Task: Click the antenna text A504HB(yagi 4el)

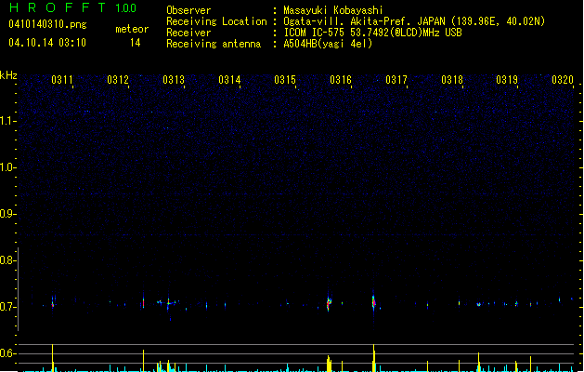Action: (x=328, y=44)
